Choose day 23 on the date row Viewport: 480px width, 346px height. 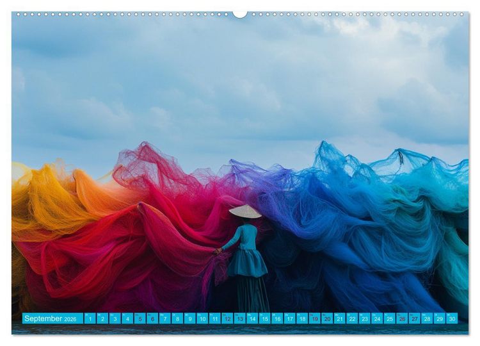[x=364, y=318]
